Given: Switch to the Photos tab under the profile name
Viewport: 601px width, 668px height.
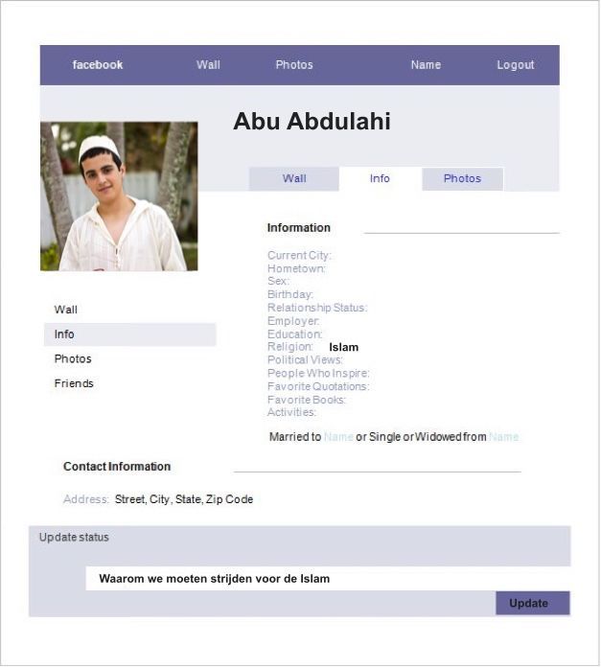Looking at the screenshot, I should tap(462, 179).
